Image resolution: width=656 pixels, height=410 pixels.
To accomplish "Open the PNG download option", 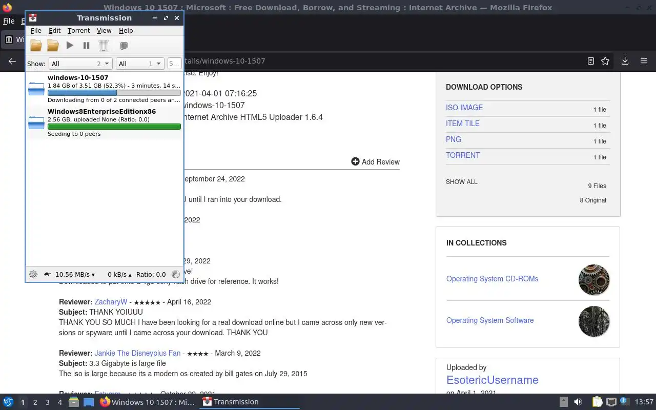I will (x=454, y=139).
